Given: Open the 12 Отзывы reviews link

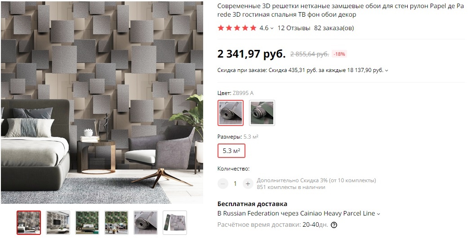Looking at the screenshot, I should (x=294, y=28).
